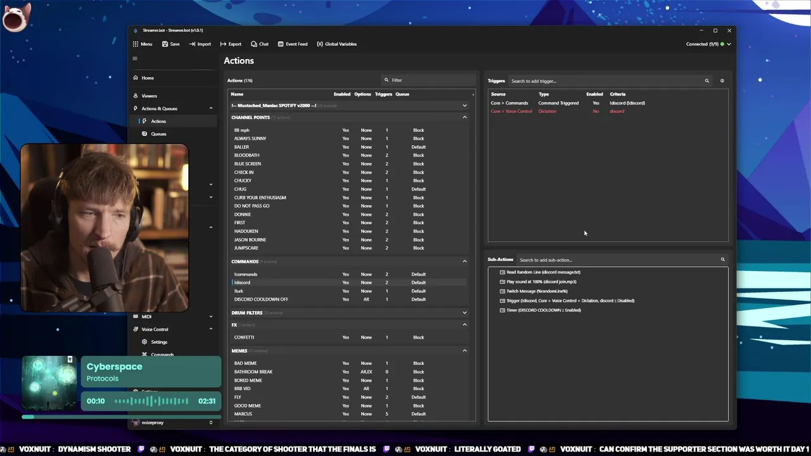The height and width of the screenshot is (456, 811).
Task: Open the Chat bubble icon
Action: [x=254, y=44]
